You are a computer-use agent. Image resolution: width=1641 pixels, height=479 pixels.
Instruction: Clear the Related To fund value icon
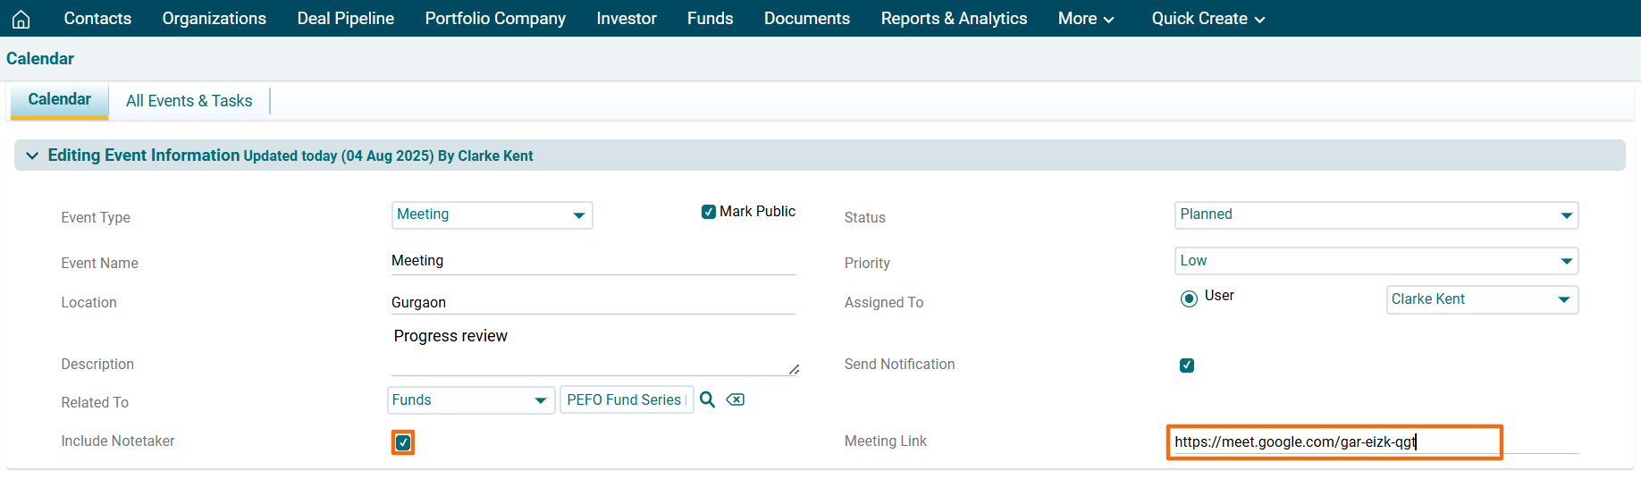point(735,399)
